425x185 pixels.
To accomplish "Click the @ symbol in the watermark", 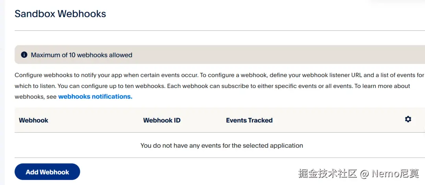I will coord(365,173).
